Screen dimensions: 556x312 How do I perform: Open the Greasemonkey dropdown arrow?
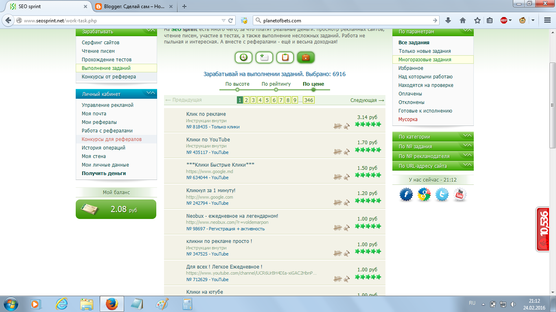coord(532,20)
